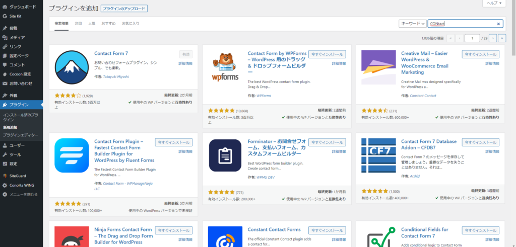Click プラグインのアップロード button
Screen dimensions: 516x247
pyautogui.click(x=124, y=9)
